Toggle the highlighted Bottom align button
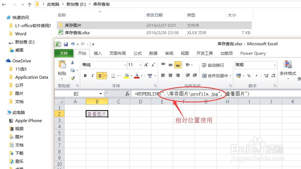 click(178, 65)
